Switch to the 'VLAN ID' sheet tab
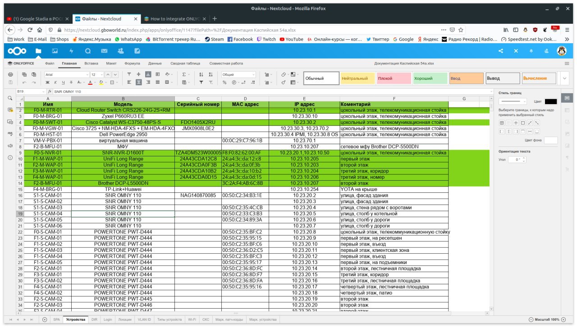 [144, 319]
